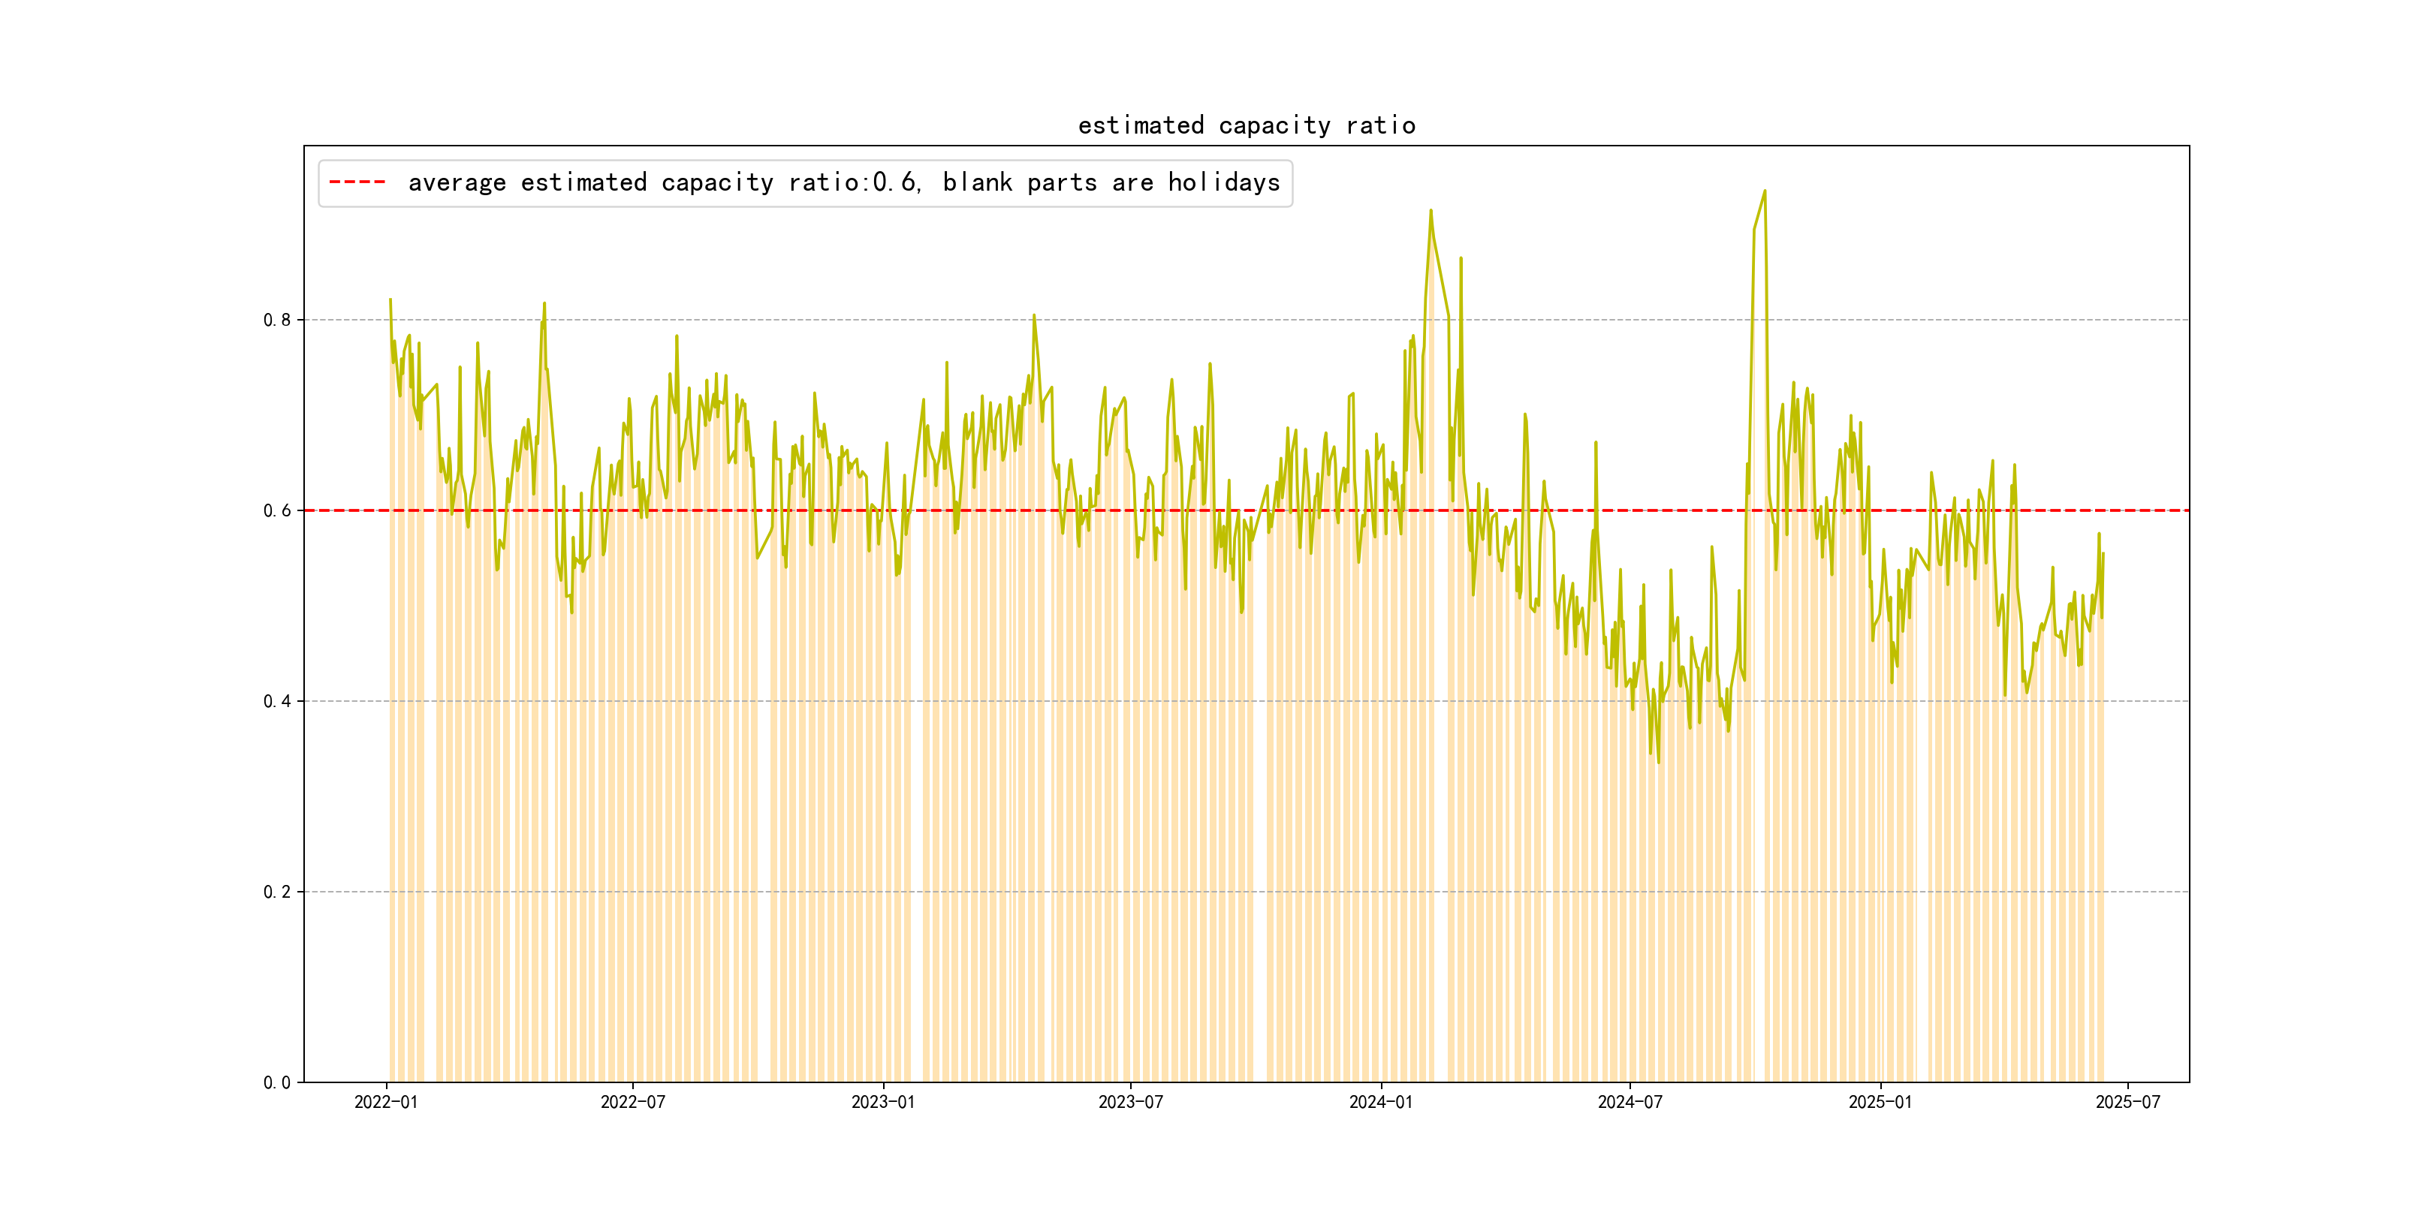2433x1216 pixels.
Task: Click the 2024-01 x-axis date label
Action: point(1381,1103)
